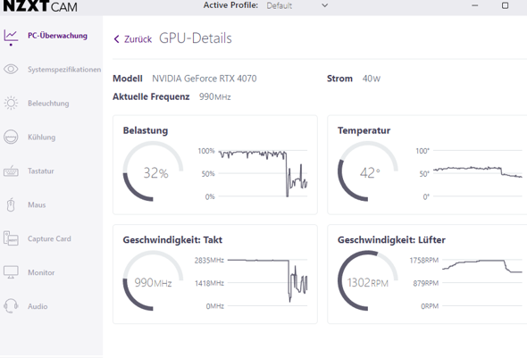Open the Active Profile Default dropdown
This screenshot has height=358, width=527.
click(x=297, y=5)
